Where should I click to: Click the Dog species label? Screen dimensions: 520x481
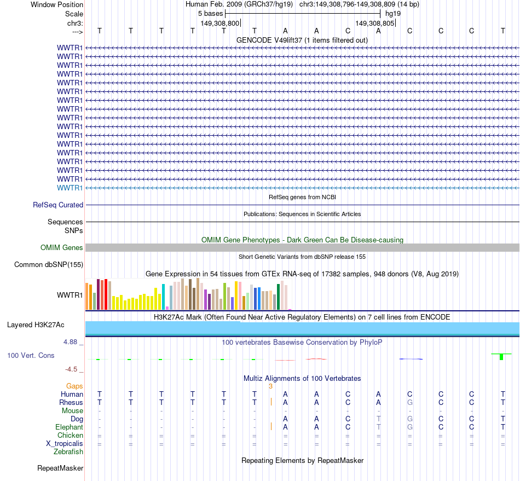77,419
